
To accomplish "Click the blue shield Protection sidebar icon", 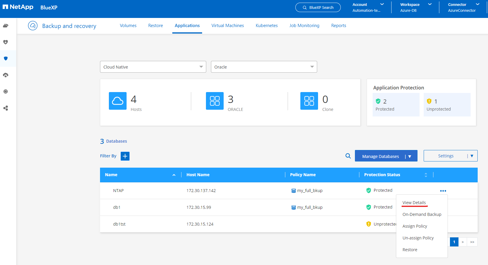I will [6, 59].
